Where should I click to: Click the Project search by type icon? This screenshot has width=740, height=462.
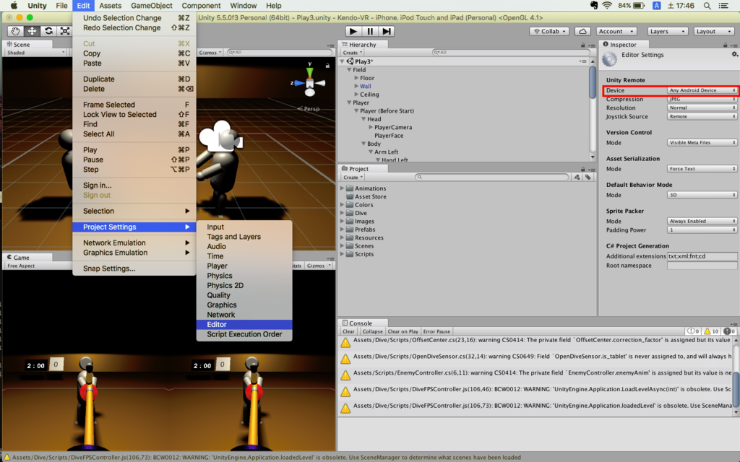(x=577, y=178)
